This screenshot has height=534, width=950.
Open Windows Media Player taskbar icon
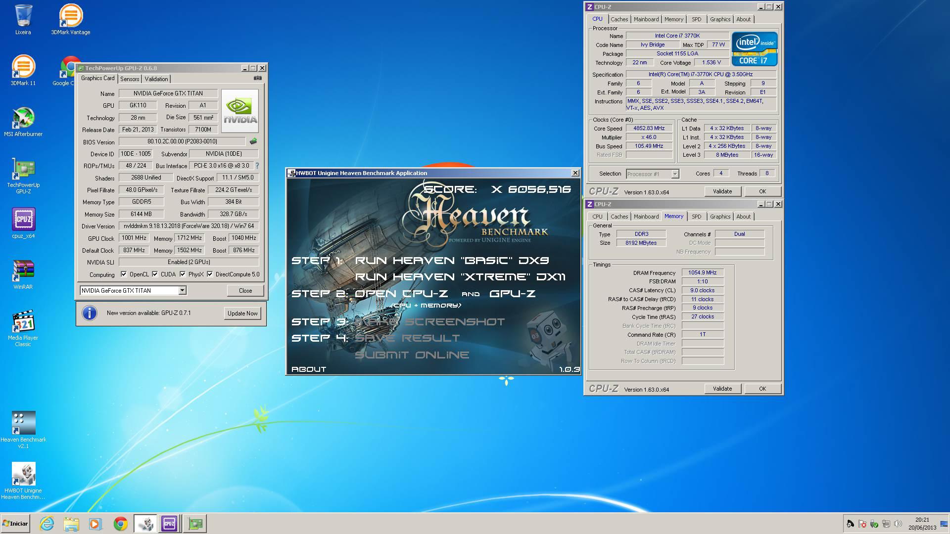click(x=95, y=524)
